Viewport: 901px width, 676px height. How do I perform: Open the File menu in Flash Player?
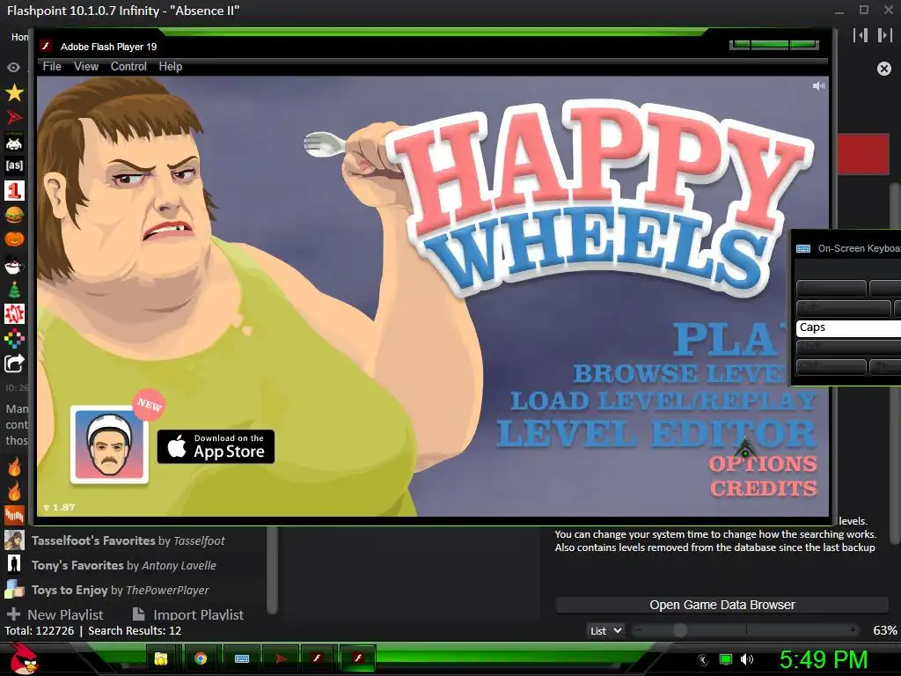(x=52, y=67)
